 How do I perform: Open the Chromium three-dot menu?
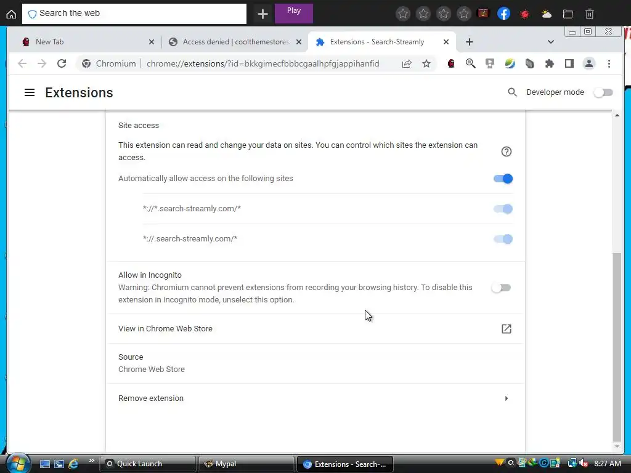609,63
